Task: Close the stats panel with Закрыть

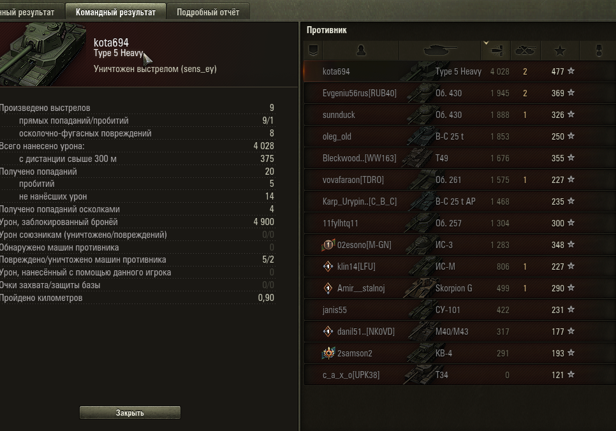Action: (x=130, y=413)
